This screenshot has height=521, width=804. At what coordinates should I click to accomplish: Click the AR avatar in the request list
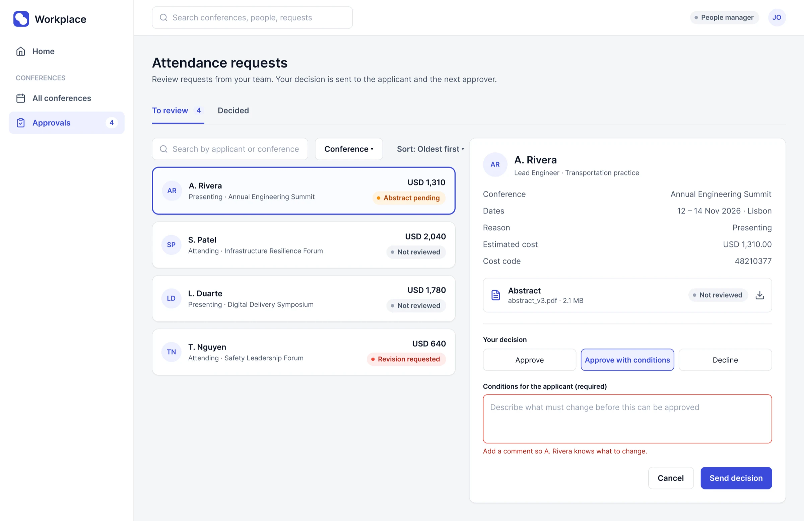[x=172, y=191]
